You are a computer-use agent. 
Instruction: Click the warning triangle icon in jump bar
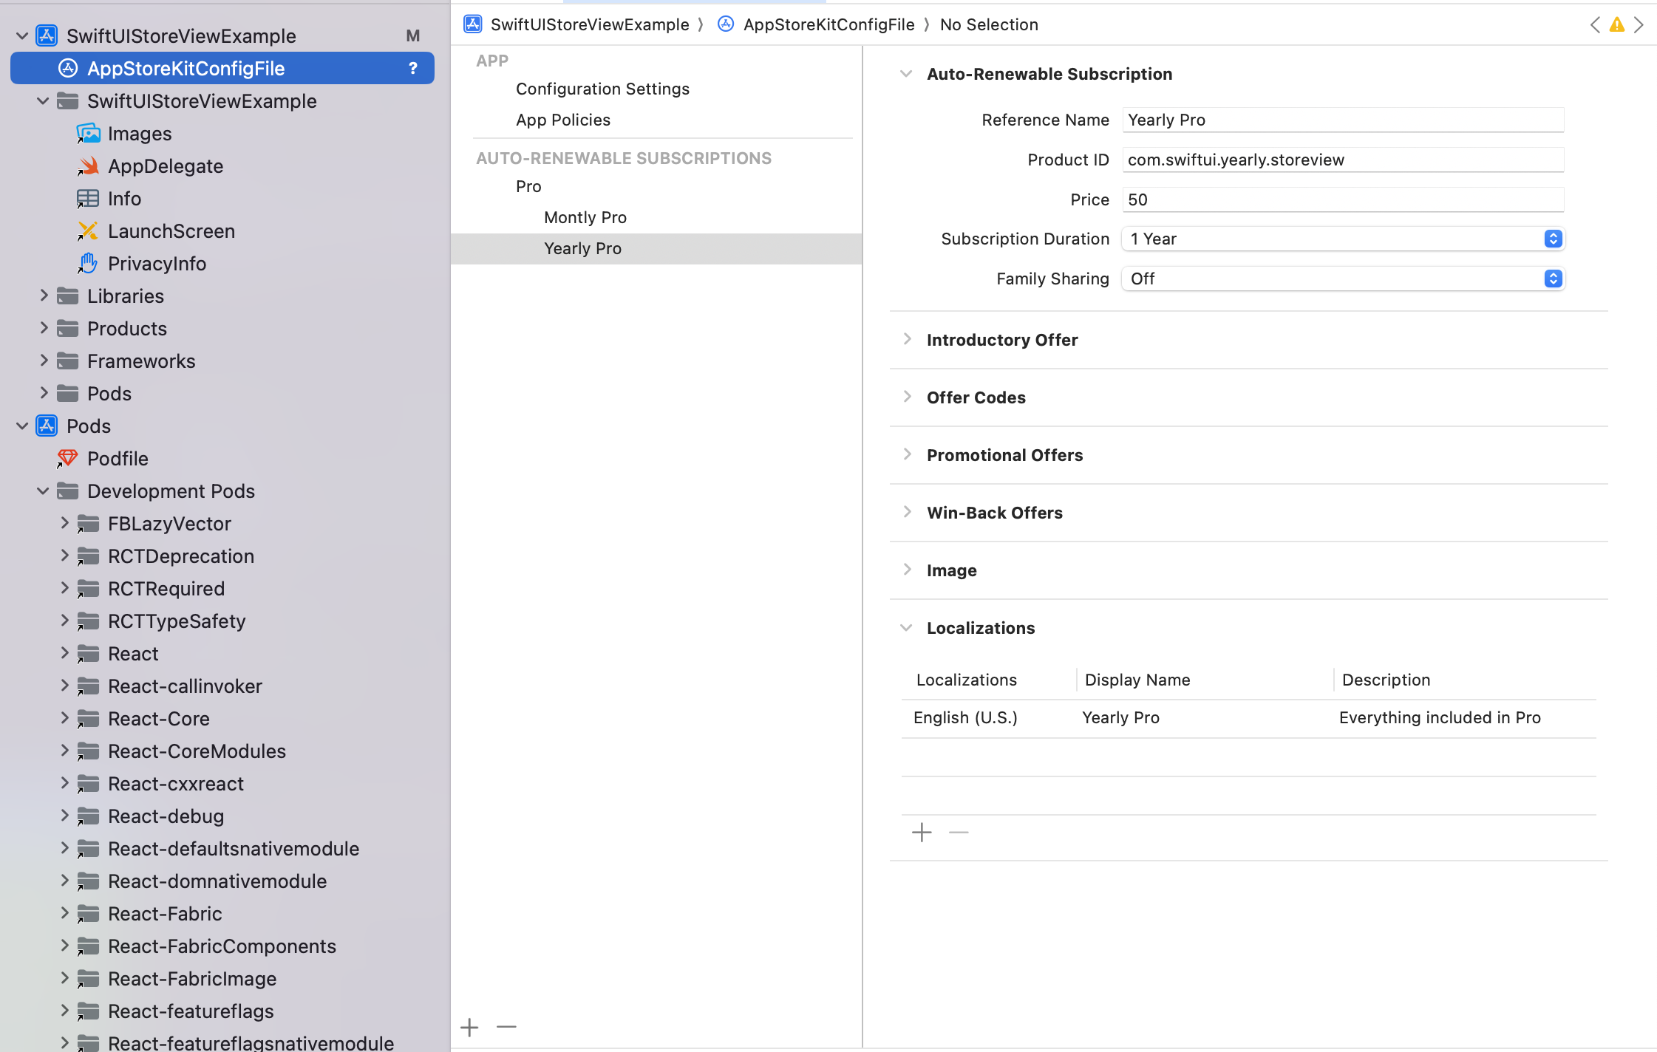(1617, 24)
